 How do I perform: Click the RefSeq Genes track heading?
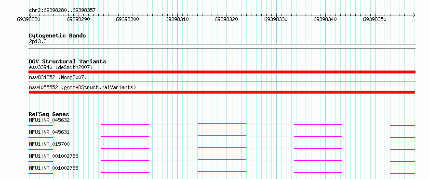coord(49,114)
